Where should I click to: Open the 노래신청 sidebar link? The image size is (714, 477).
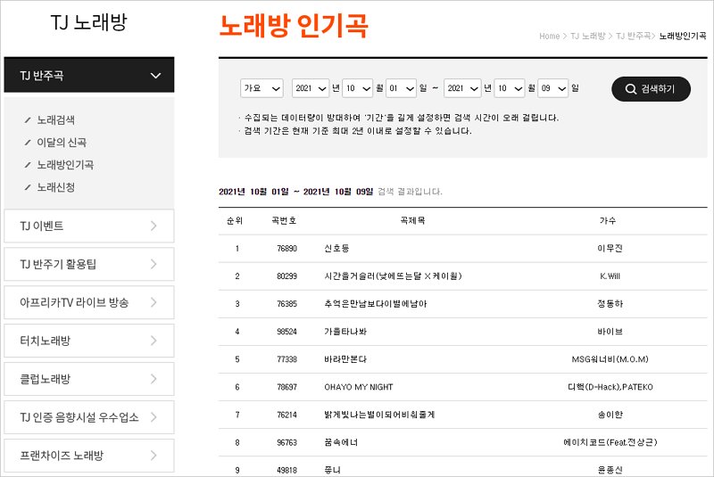[x=55, y=188]
